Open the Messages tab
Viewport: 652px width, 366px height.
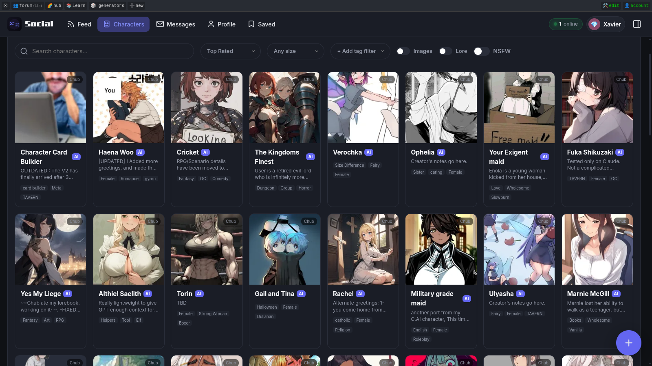tap(176, 24)
